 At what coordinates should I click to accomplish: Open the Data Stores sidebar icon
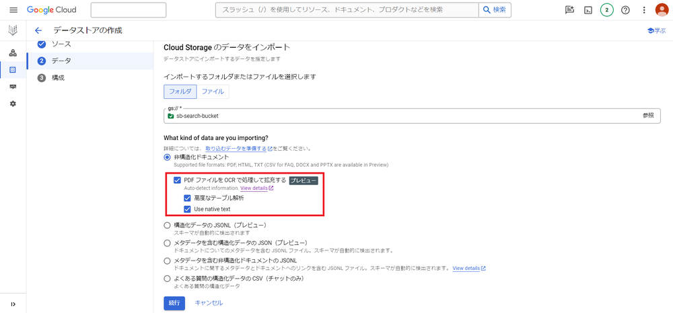13,69
